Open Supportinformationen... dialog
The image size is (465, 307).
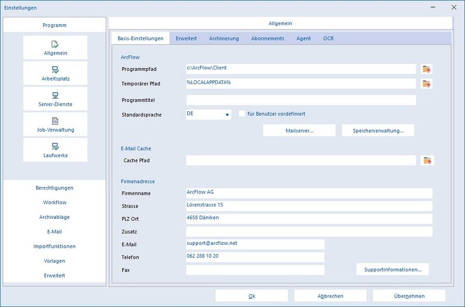[x=392, y=269]
